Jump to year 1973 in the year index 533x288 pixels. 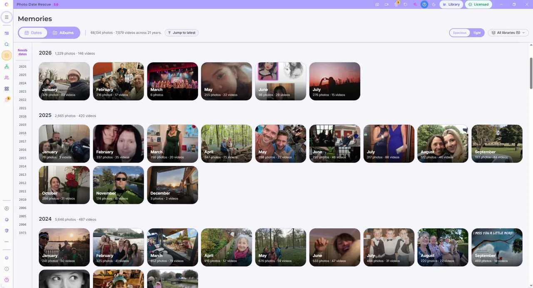click(22, 233)
